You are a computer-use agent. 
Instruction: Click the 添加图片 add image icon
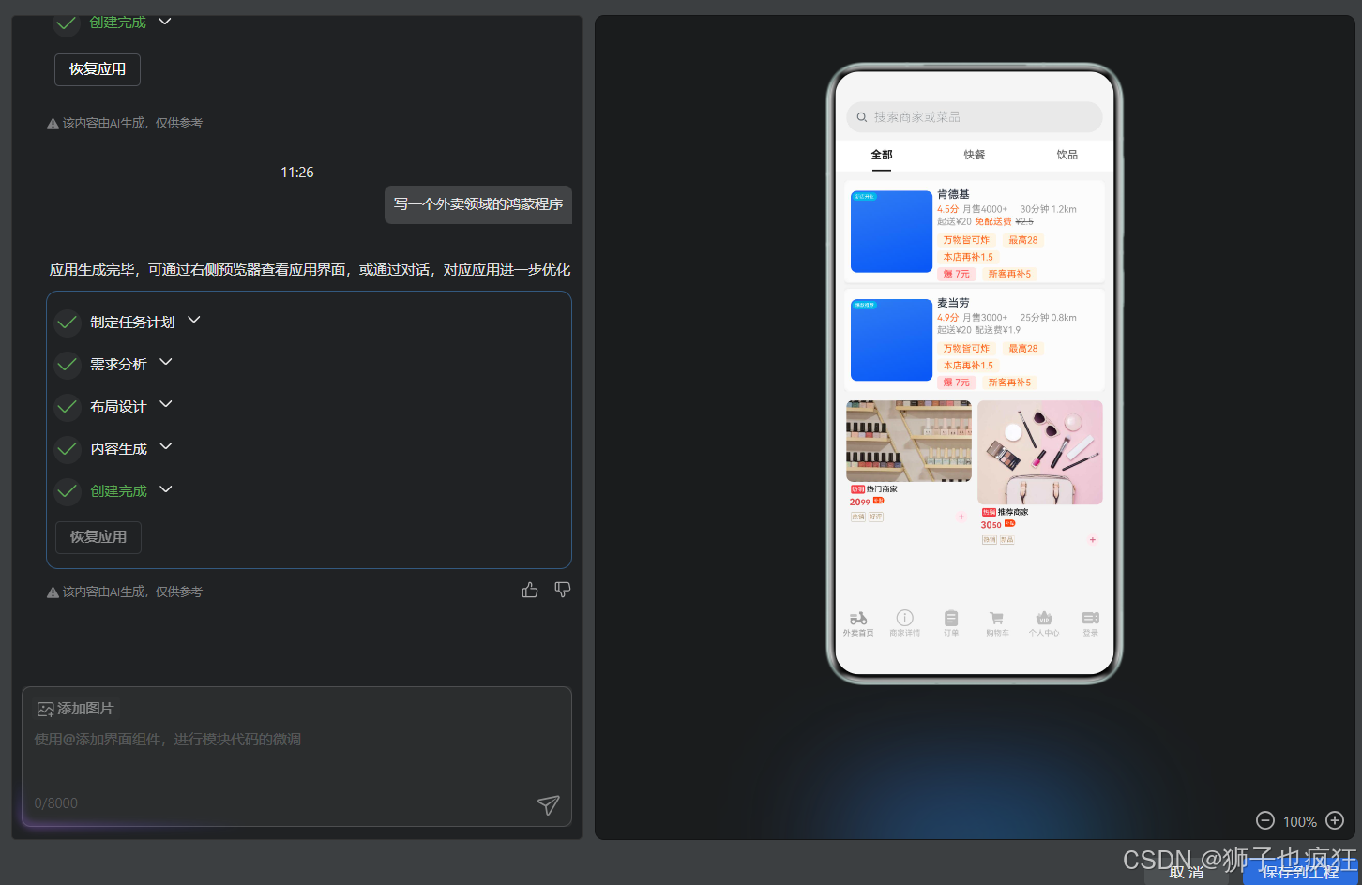(x=45, y=709)
